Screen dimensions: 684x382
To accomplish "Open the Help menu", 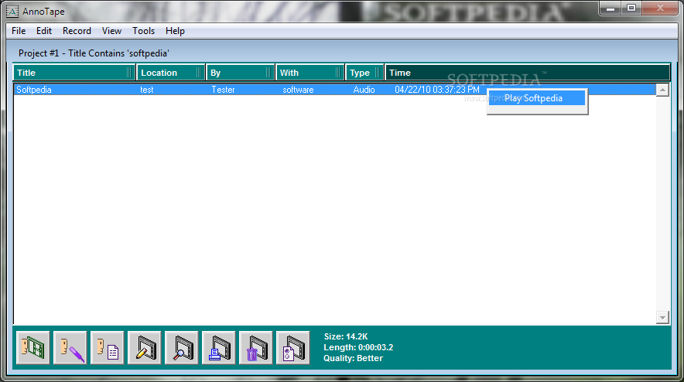I will [175, 31].
